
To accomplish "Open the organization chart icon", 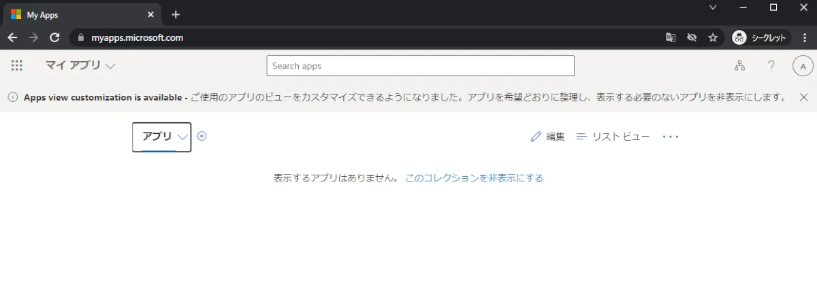I will [739, 66].
